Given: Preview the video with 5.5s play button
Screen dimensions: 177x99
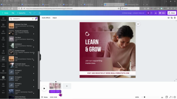Looking at the screenshot, I should click(x=162, y=13).
